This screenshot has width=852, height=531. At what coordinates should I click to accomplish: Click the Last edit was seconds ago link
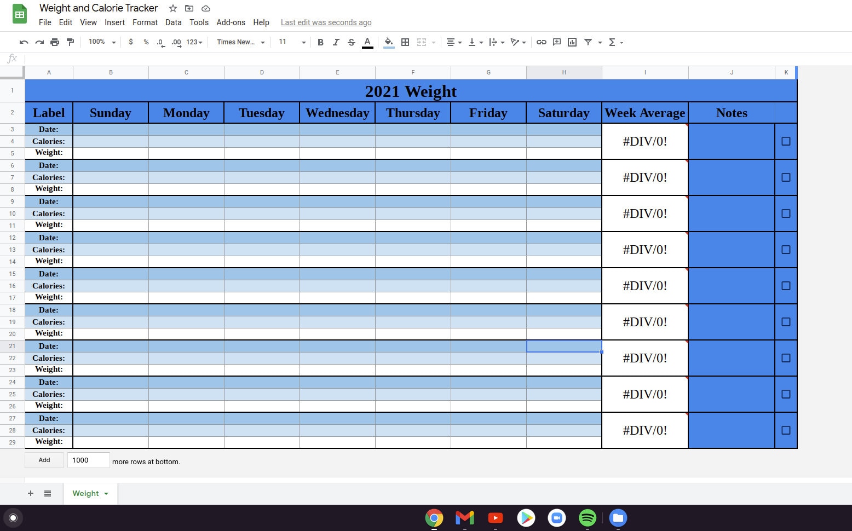click(x=326, y=22)
